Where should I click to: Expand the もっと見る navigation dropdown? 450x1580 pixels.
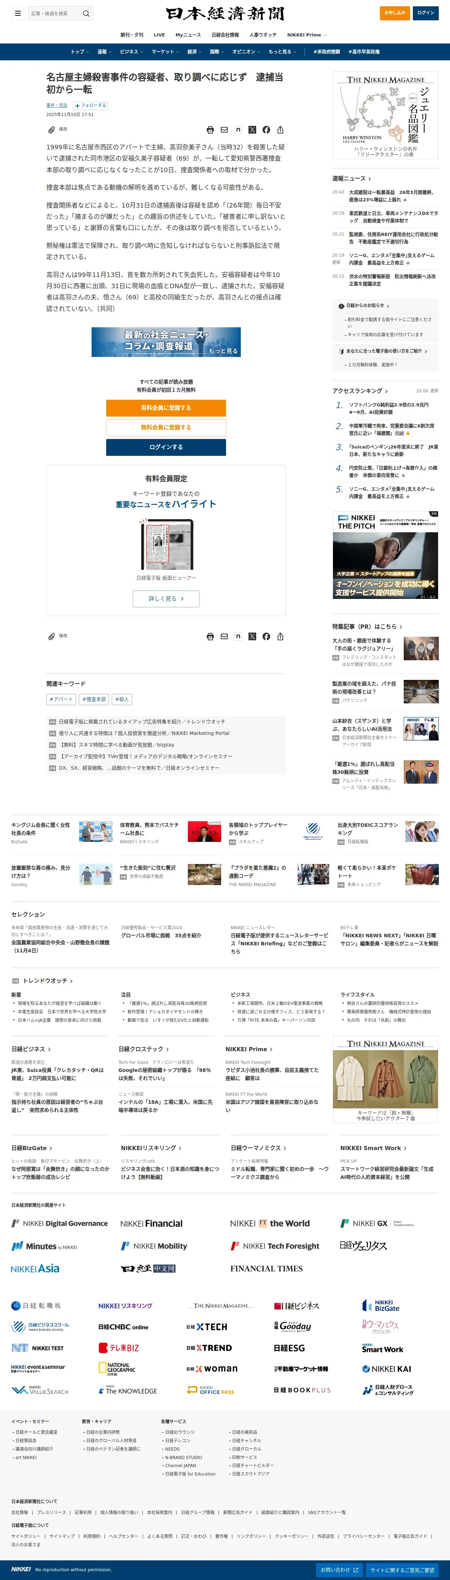point(282,52)
